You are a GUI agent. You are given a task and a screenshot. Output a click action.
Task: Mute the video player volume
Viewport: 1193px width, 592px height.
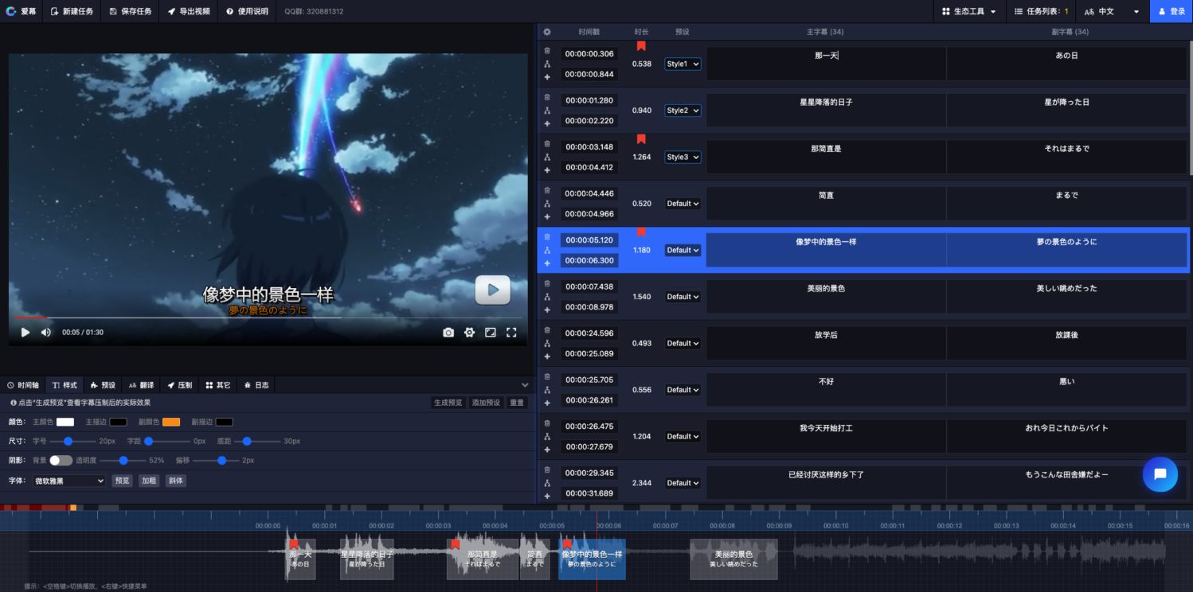click(x=46, y=333)
